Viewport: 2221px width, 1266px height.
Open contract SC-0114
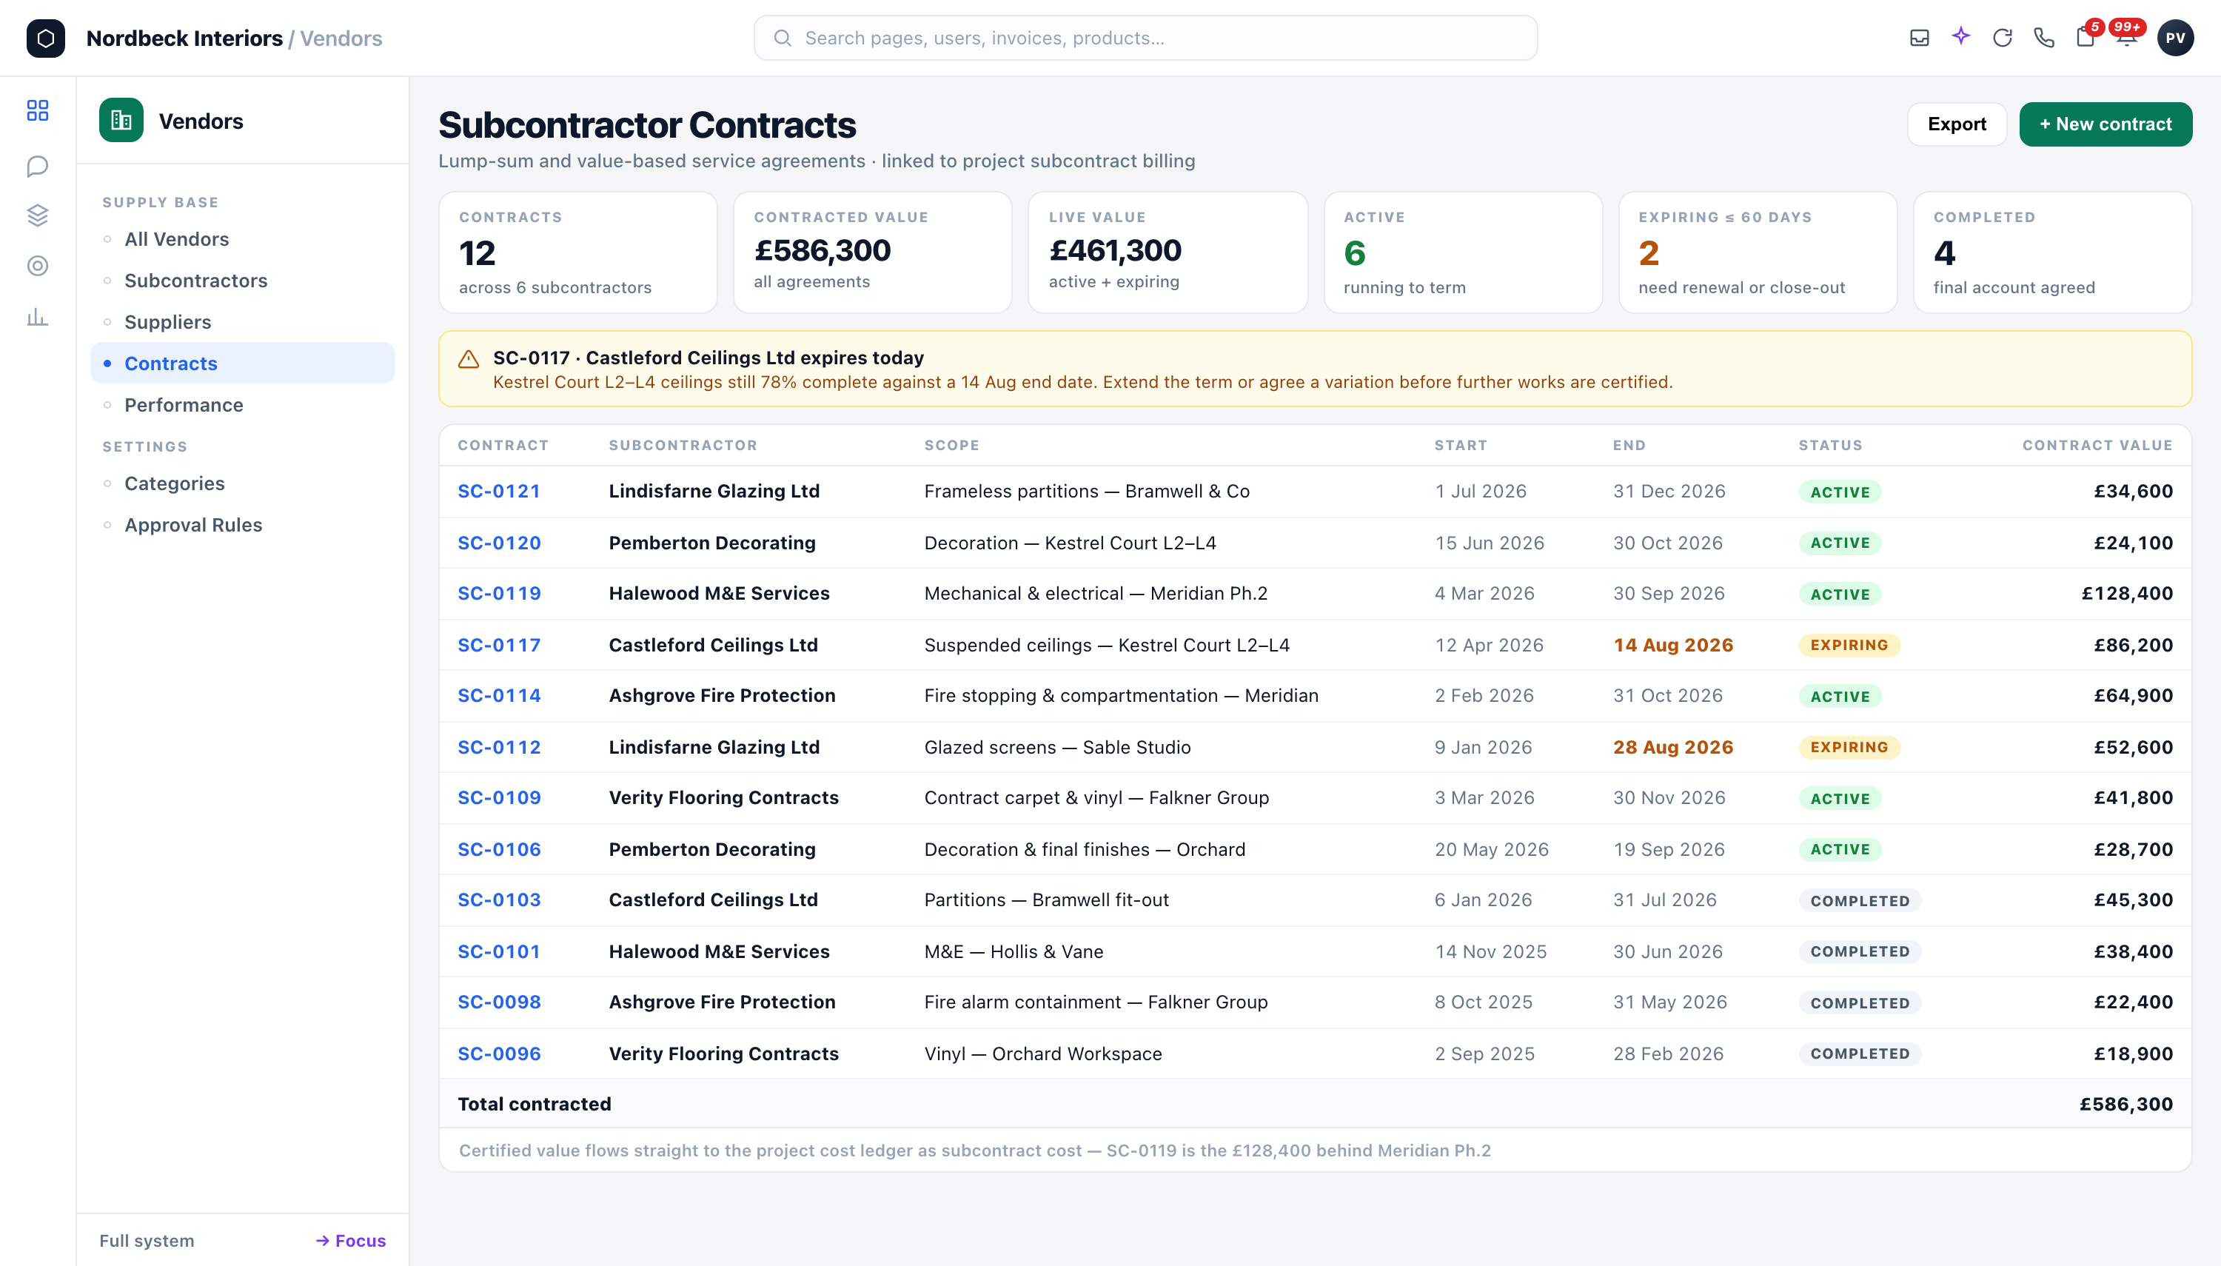click(x=499, y=696)
